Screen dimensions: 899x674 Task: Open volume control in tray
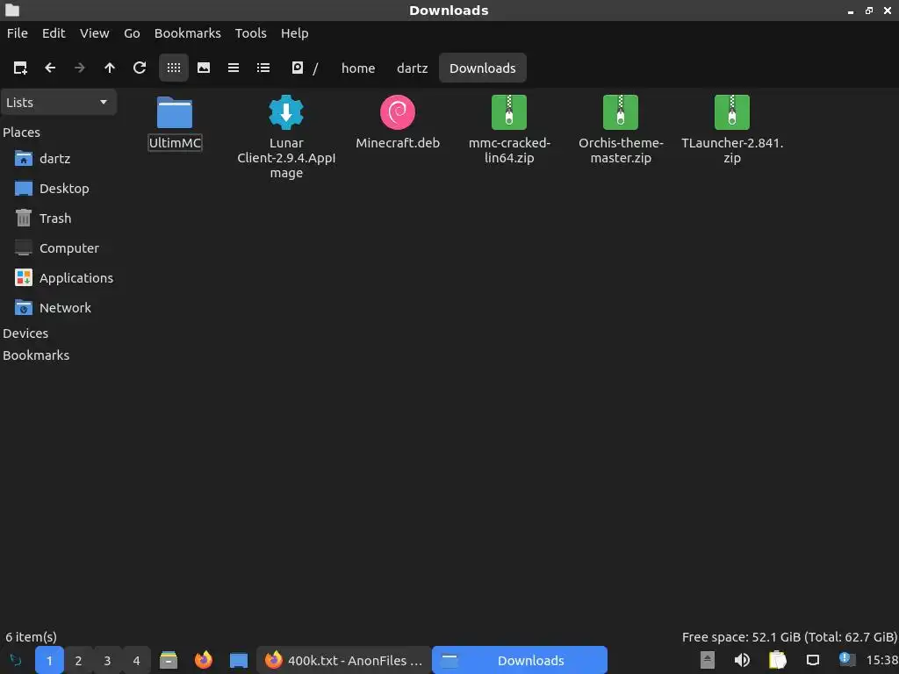[x=743, y=661]
